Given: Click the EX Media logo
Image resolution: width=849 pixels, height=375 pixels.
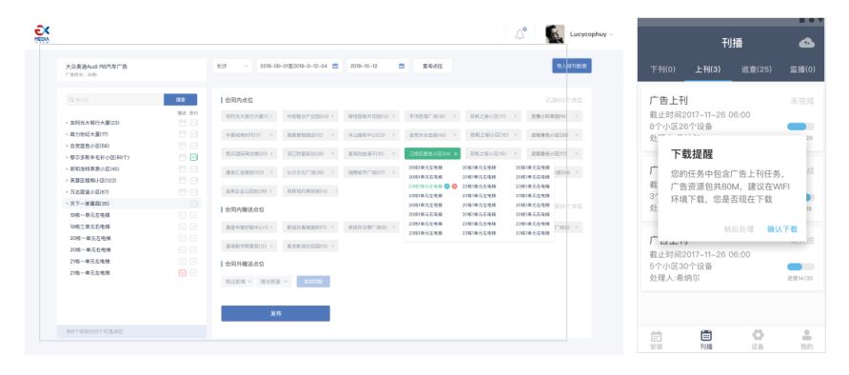Looking at the screenshot, I should click(x=42, y=33).
